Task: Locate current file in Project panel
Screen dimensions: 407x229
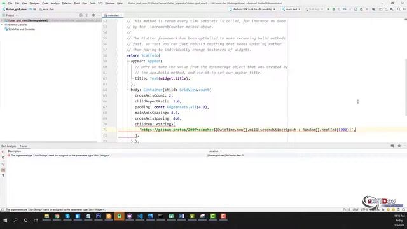Action: click(81, 15)
